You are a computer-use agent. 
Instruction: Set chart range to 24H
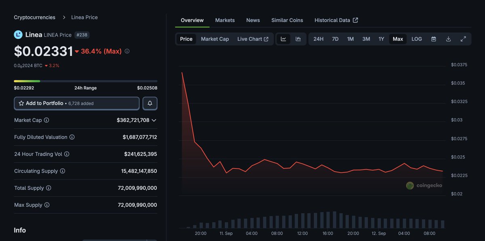318,39
